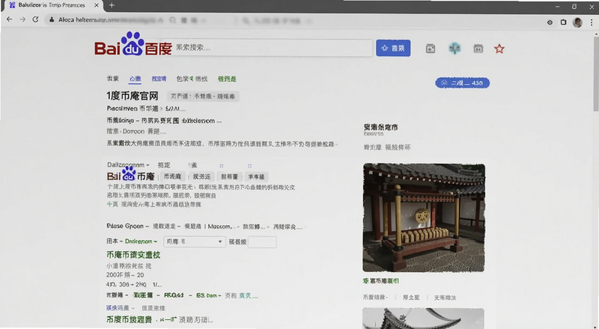The width and height of the screenshot is (599, 329).
Task: Click the green caption under pavilion image
Action: 381,281
